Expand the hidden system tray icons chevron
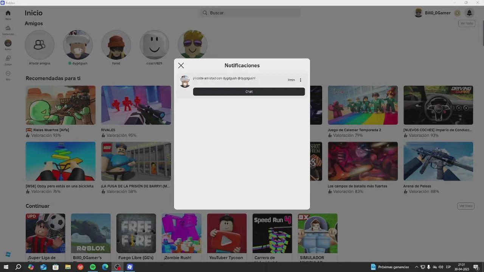484x272 pixels. click(417, 267)
